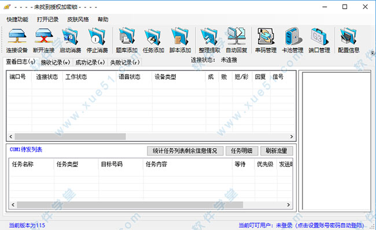Click the 任务明细 task details button

(242, 151)
